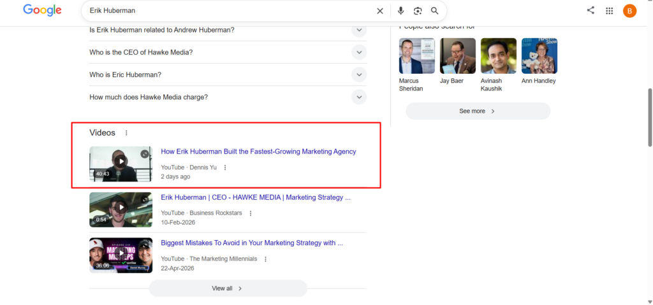The width and height of the screenshot is (653, 305).
Task: Submit search with magnifying glass icon
Action: click(x=435, y=11)
